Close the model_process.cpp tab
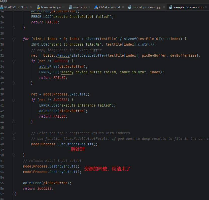Image resolution: width=209 pixels, height=200 pixels. tap(164, 7)
